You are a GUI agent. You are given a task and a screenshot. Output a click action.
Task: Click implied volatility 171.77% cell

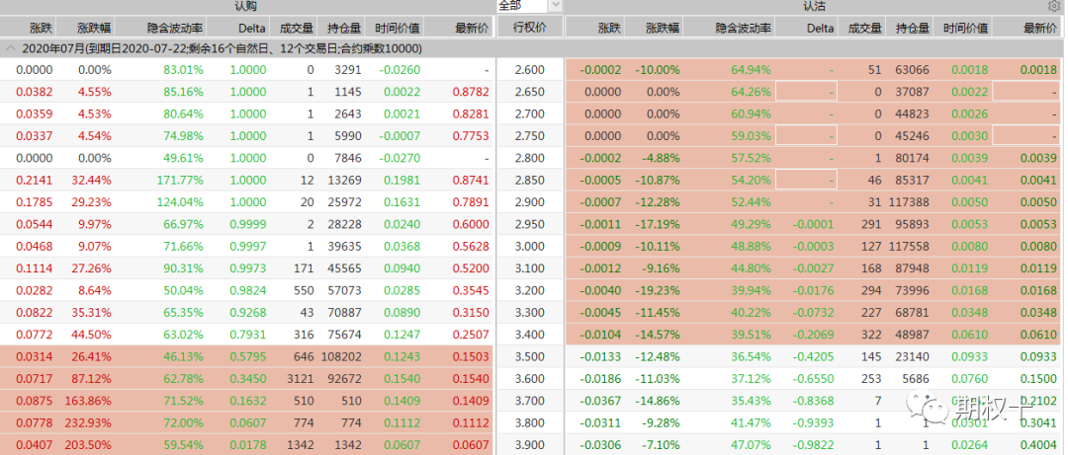(x=180, y=181)
